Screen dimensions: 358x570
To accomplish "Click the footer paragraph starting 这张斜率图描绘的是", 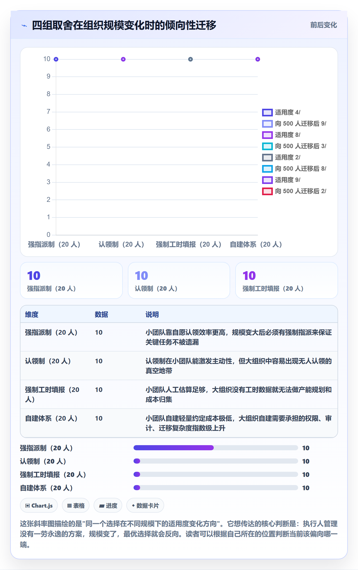I will pyautogui.click(x=179, y=534).
